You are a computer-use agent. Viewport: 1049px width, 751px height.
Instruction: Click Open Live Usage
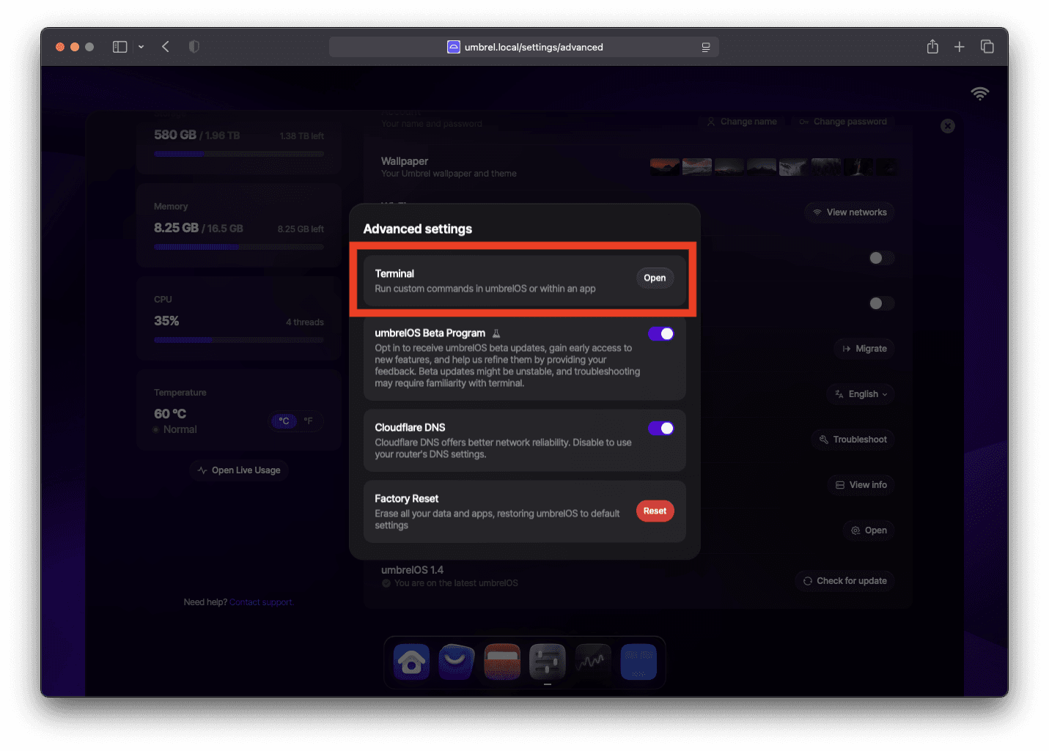pos(239,470)
